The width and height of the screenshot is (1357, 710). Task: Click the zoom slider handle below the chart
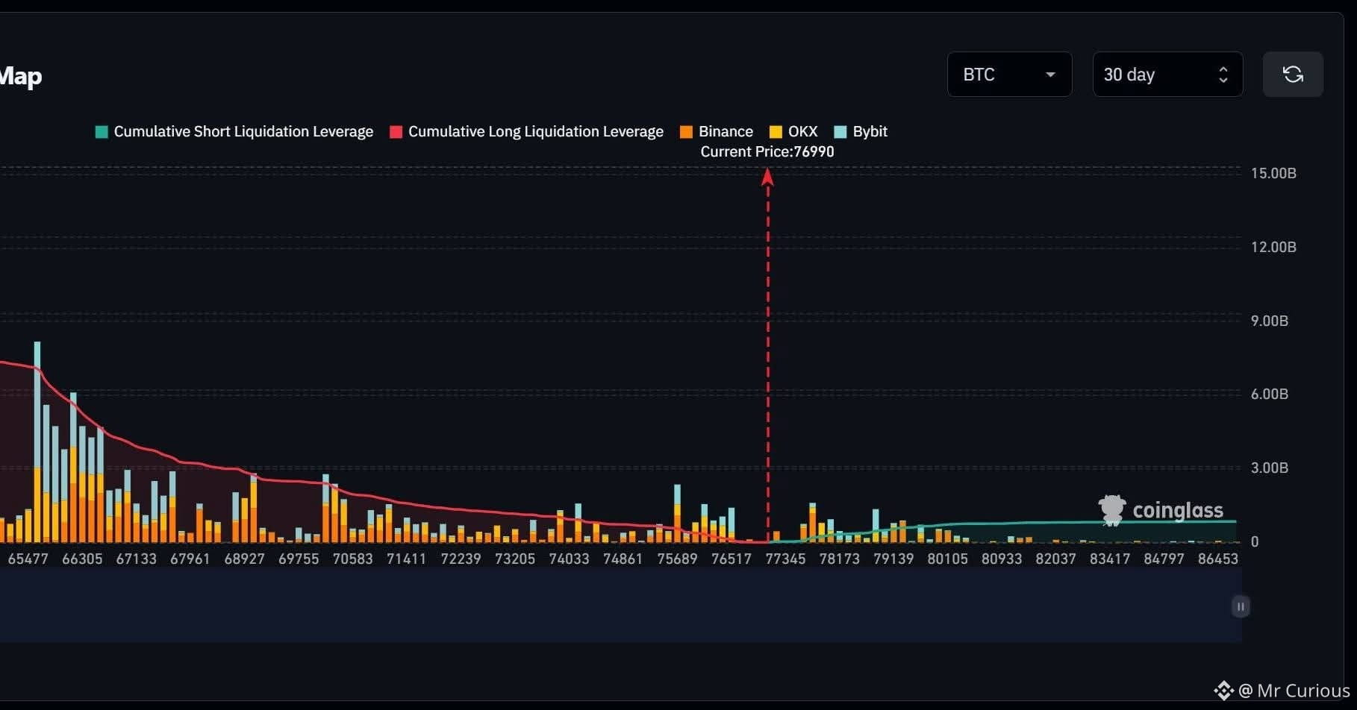[1240, 606]
